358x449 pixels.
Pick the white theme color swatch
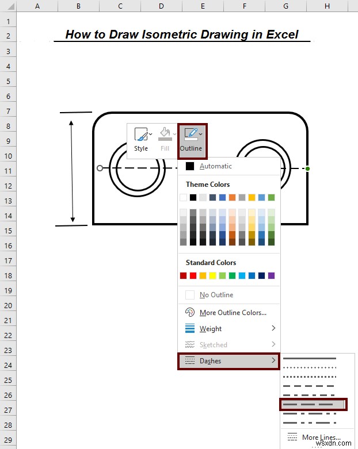click(x=183, y=197)
